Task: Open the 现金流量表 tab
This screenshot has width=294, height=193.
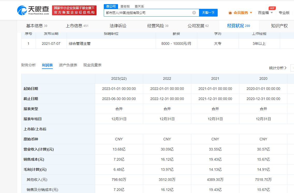Action: point(92,65)
